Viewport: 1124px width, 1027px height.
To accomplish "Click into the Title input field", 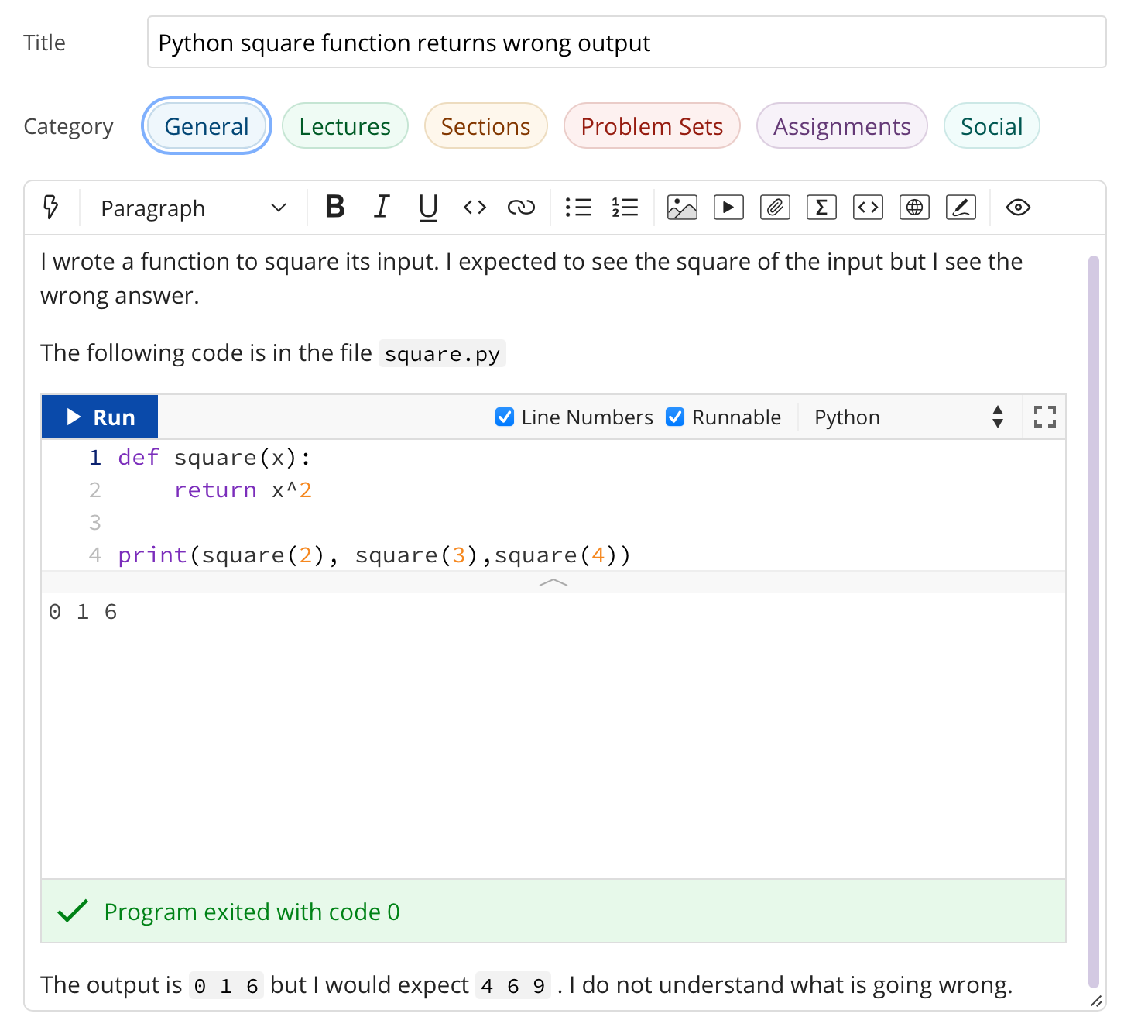I will pos(625,43).
